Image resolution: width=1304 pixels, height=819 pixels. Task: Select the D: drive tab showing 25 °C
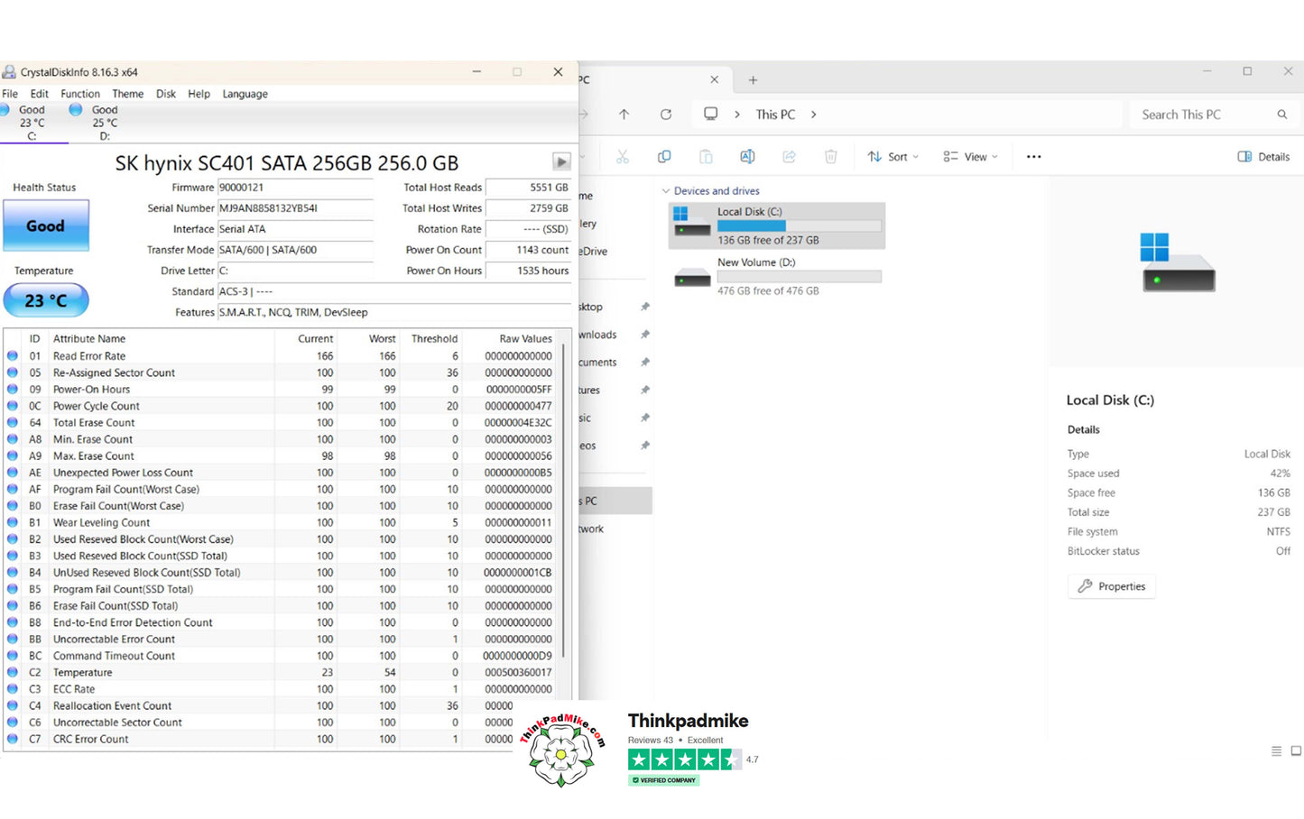coord(104,123)
